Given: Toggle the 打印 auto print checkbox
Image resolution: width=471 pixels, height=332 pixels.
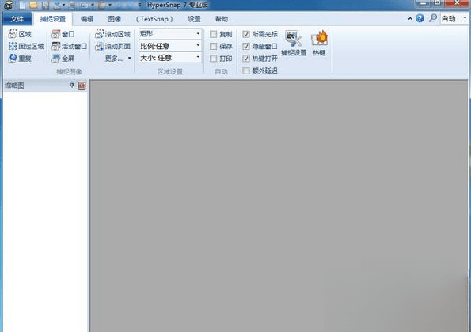Looking at the screenshot, I should coord(213,59).
